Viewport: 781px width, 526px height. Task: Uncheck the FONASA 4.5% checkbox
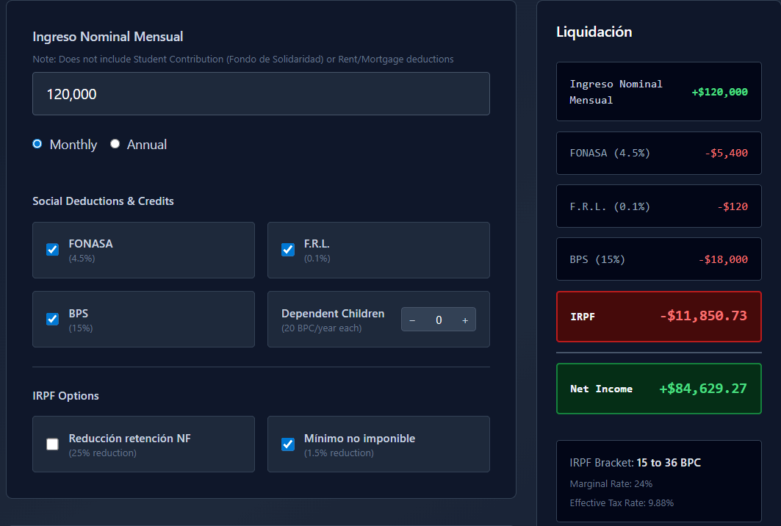(53, 250)
